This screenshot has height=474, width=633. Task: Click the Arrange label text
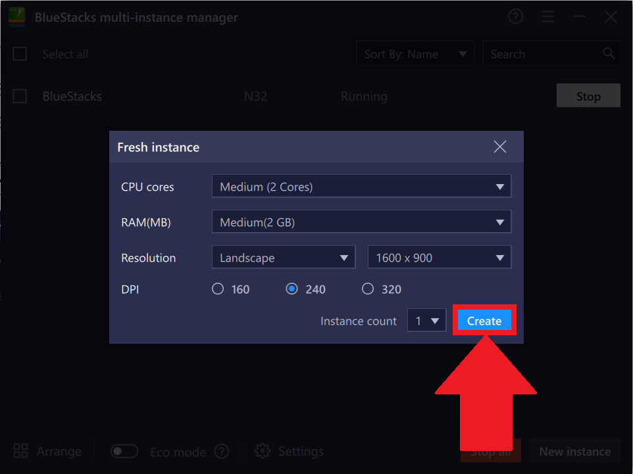[x=59, y=452]
